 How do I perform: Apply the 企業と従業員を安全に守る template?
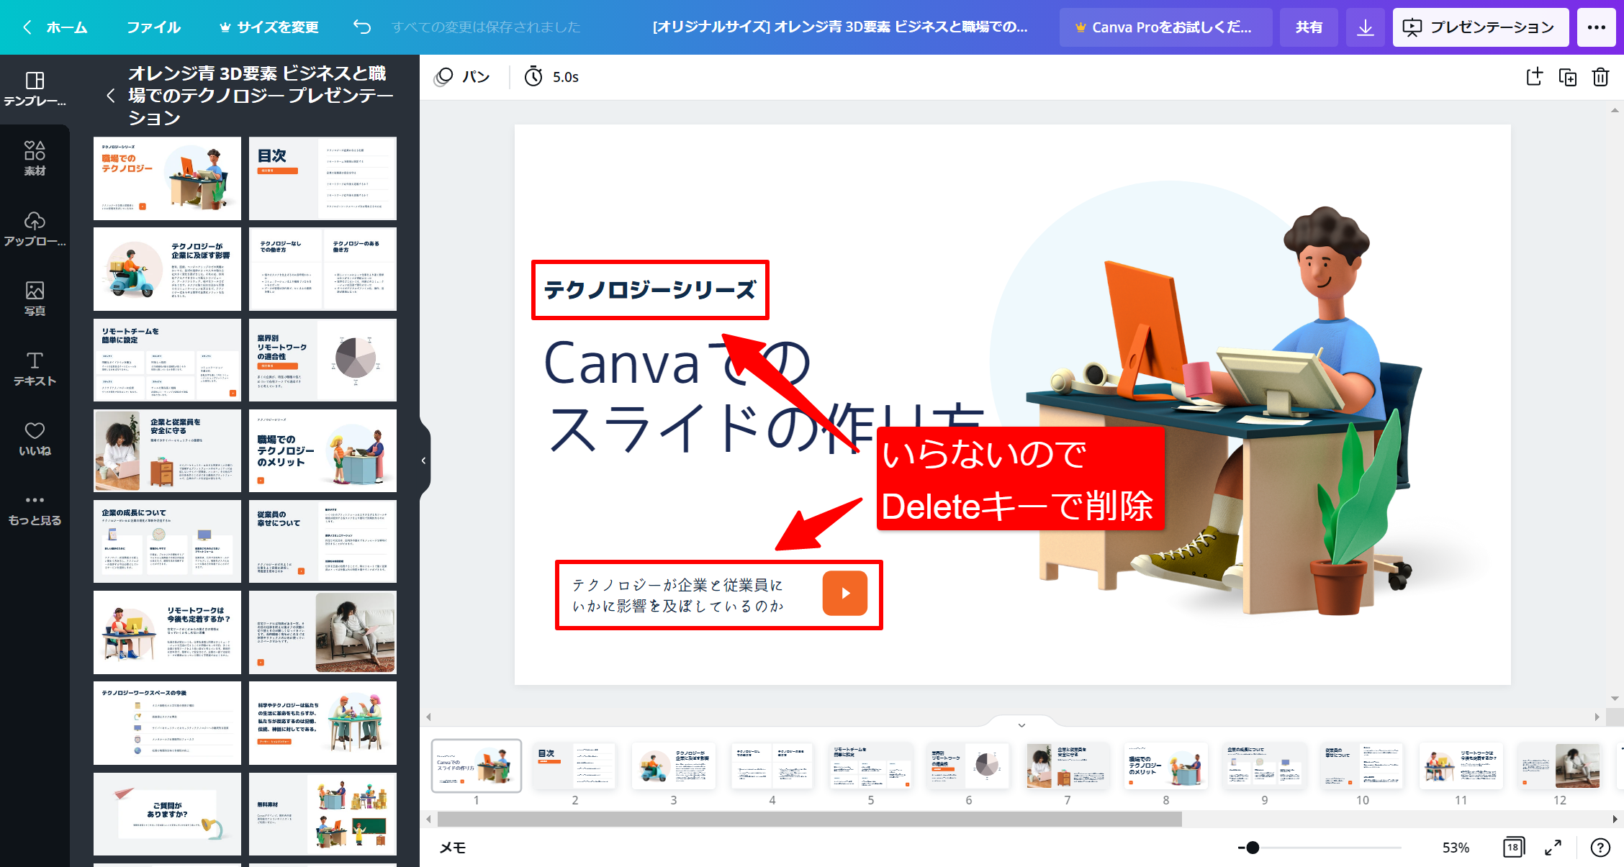(x=167, y=451)
